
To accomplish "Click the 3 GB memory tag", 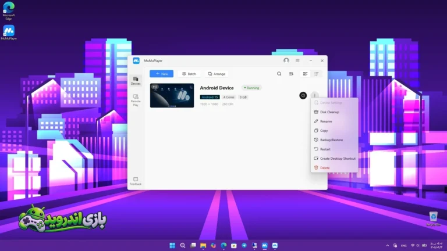I will (x=243, y=97).
